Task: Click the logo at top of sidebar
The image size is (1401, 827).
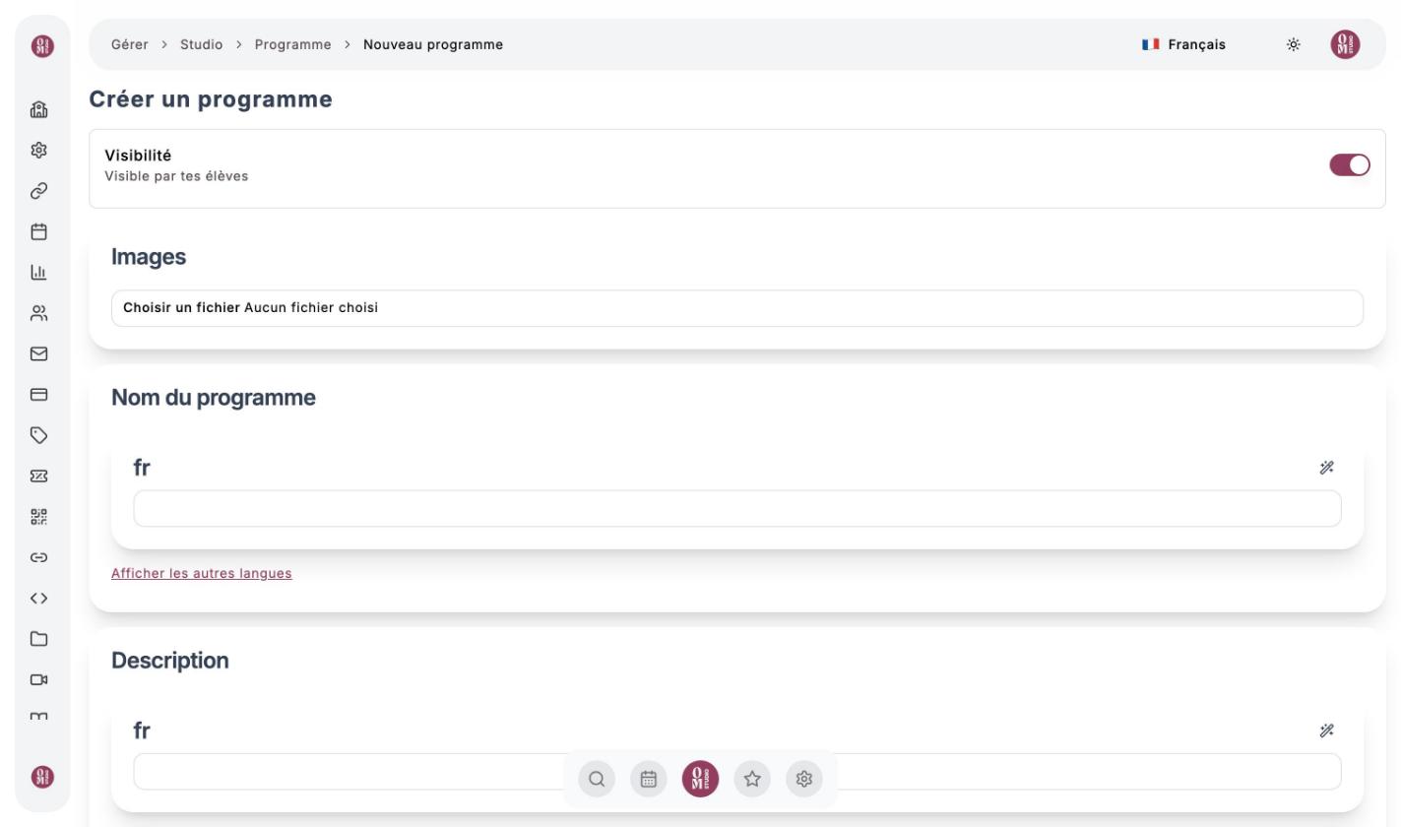Action: point(43,45)
